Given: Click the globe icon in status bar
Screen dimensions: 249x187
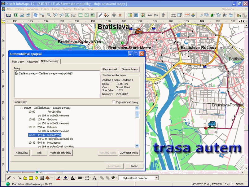Looking at the screenshot, I should coord(8,184).
